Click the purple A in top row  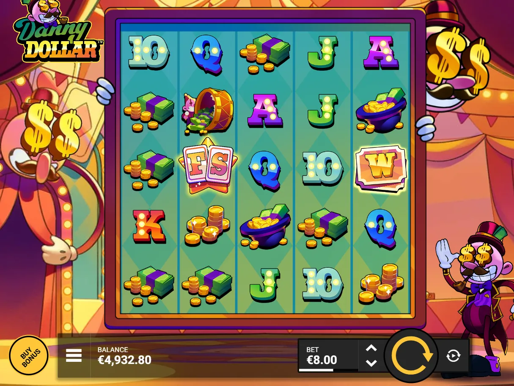pyautogui.click(x=381, y=53)
